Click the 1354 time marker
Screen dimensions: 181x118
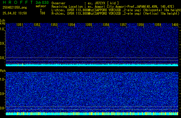[x=71, y=25]
